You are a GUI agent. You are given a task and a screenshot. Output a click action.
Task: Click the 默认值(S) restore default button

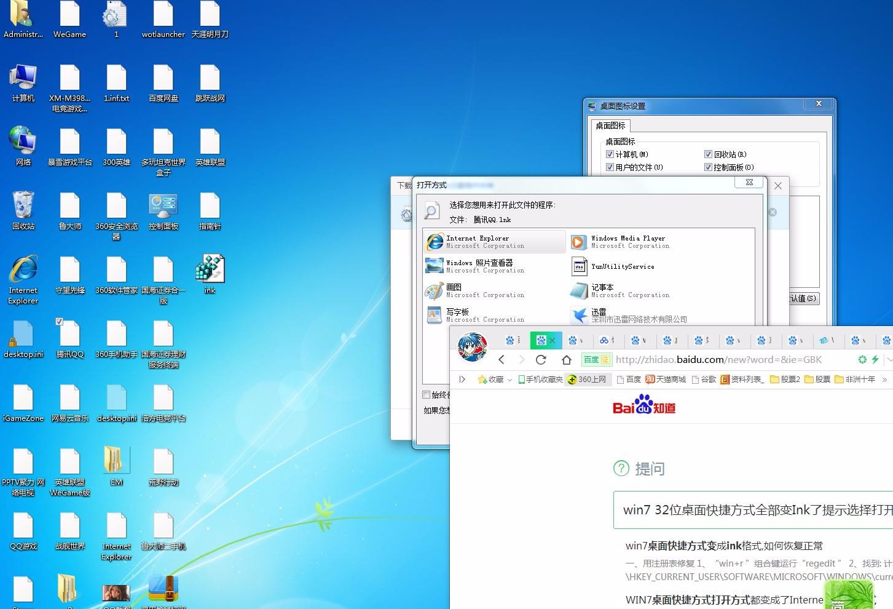804,298
